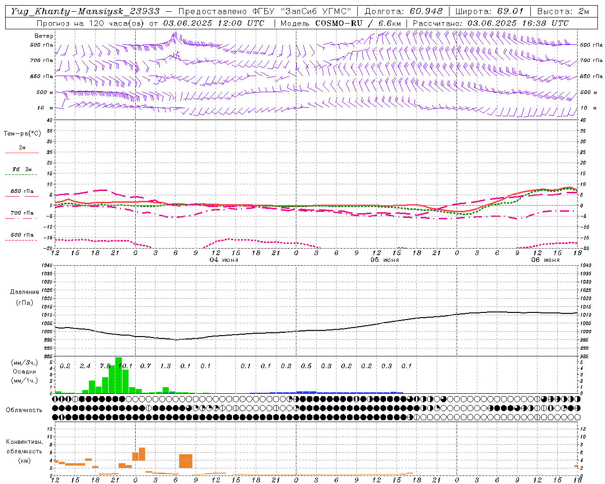Click the Ветер wind panel label

tap(44, 36)
